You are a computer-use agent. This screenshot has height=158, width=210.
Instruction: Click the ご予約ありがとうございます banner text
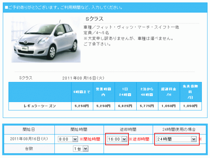tap(64, 8)
